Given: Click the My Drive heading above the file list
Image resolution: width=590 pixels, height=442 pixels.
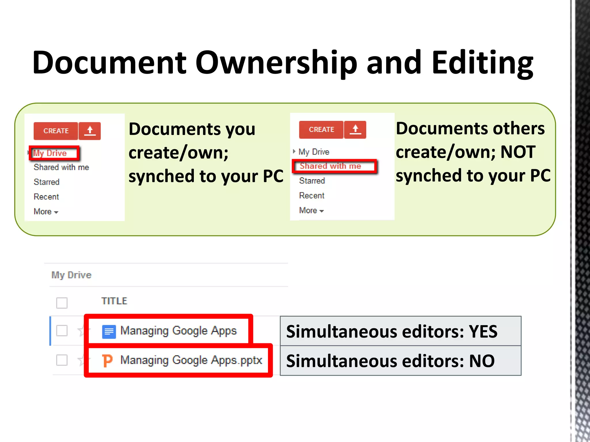Looking at the screenshot, I should pyautogui.click(x=71, y=275).
